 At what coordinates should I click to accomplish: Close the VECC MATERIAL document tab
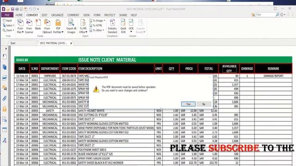click(71, 43)
